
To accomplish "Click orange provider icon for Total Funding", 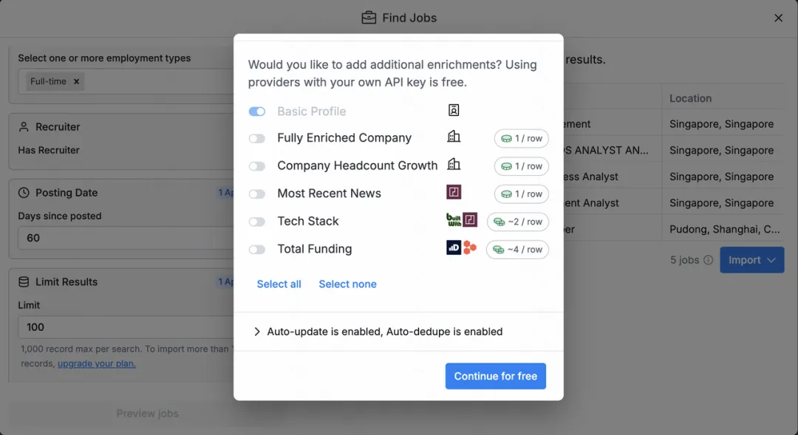I will (470, 247).
